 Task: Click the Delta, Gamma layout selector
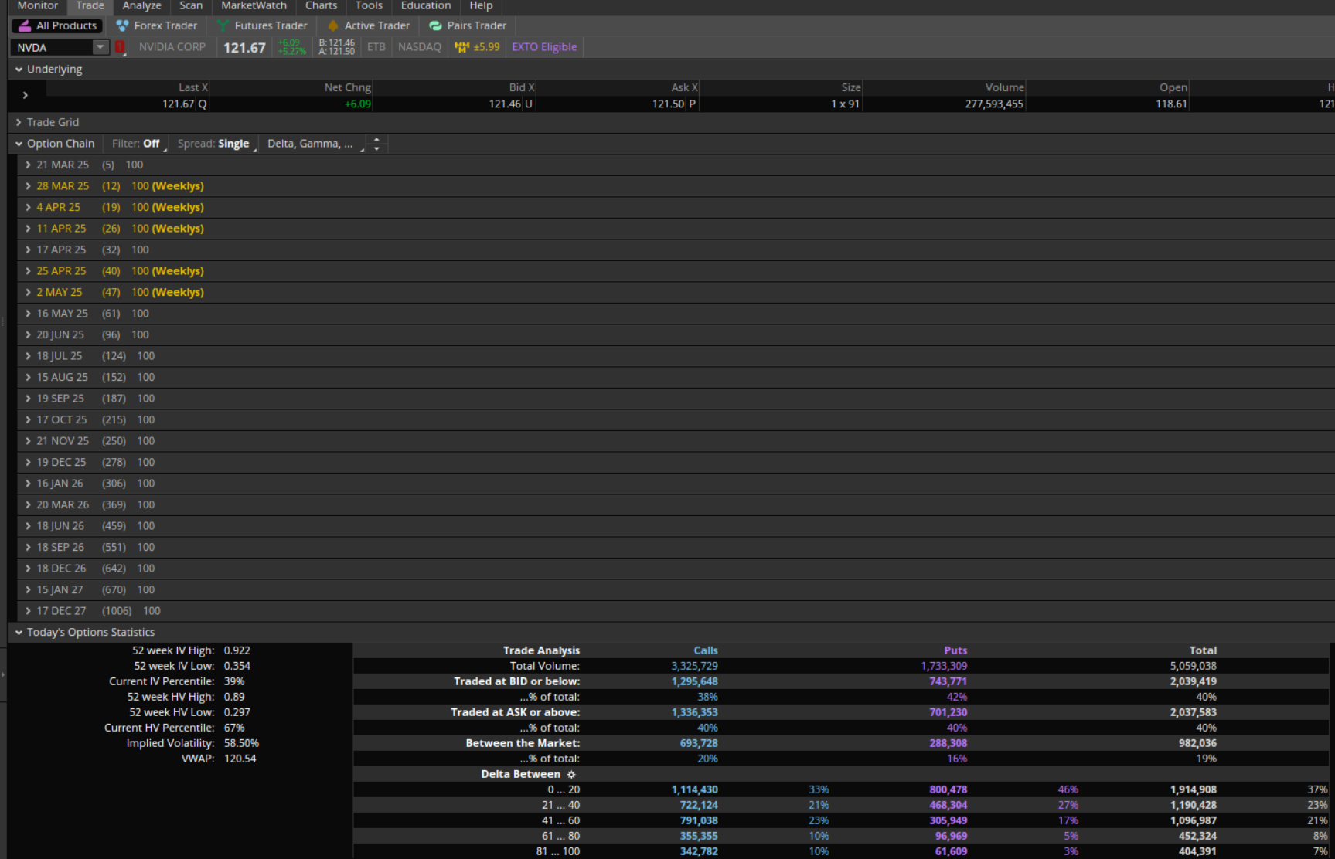(x=311, y=144)
